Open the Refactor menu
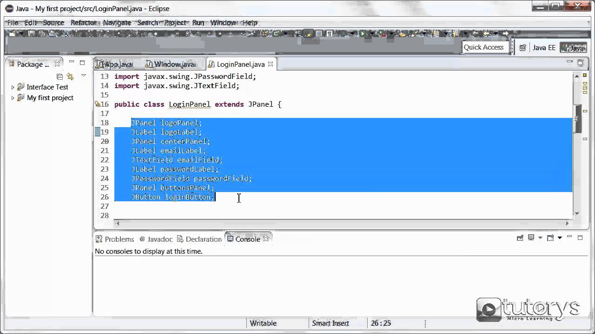 [x=84, y=22]
